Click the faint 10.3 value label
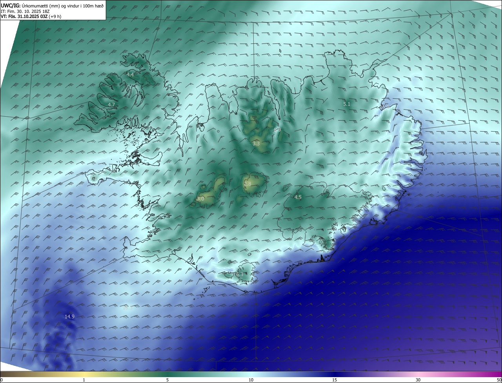502x383 pixels. pyautogui.click(x=128, y=308)
